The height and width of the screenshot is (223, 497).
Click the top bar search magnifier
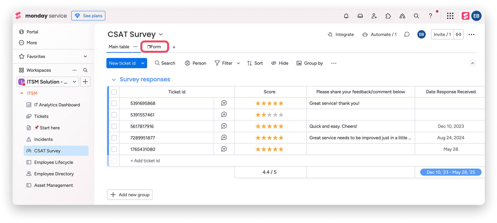tap(416, 16)
